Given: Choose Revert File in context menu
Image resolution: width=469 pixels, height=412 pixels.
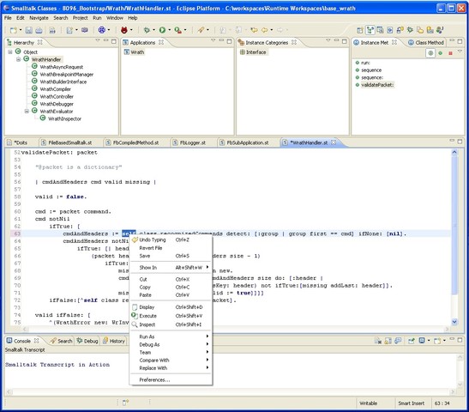Looking at the screenshot, I should (x=171, y=248).
